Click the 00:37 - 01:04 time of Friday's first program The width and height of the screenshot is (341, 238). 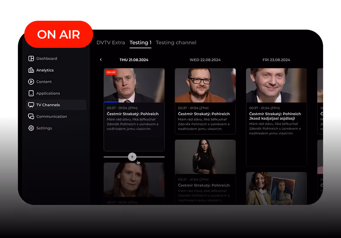[x=264, y=108]
